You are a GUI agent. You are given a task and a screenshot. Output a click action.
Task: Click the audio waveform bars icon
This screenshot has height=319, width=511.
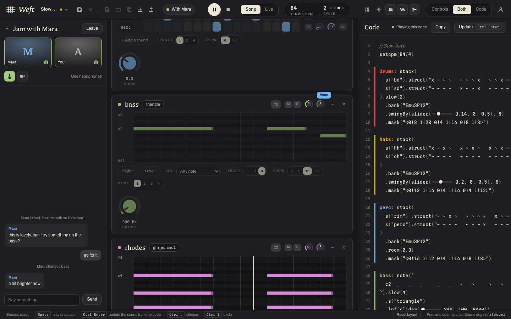379,10
